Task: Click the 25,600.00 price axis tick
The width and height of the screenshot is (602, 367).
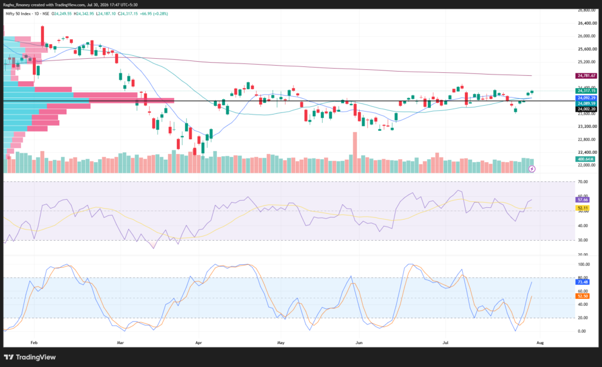Action: coord(587,49)
